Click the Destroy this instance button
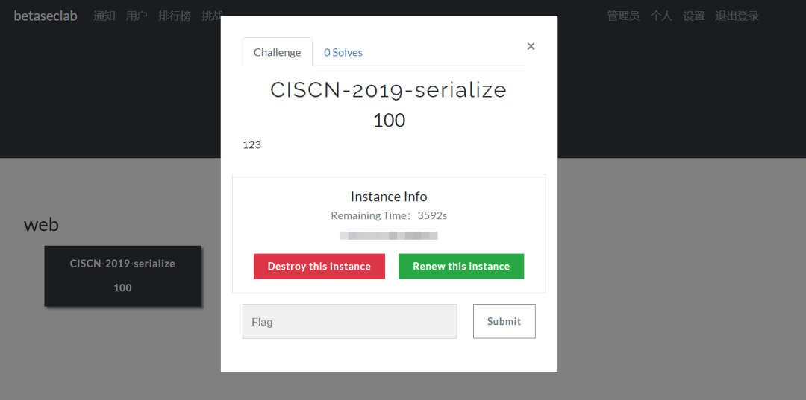Viewport: 806px width, 400px height. tap(319, 266)
